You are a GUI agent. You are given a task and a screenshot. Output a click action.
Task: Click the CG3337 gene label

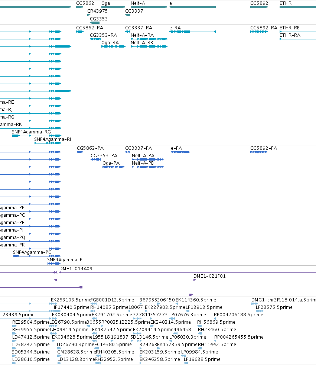(x=134, y=11)
